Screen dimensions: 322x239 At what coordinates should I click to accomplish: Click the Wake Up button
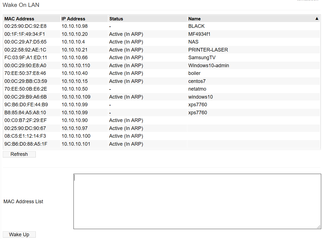[19, 235]
